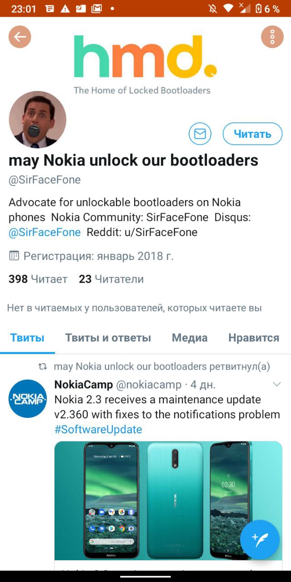Tap the compose tweet floating button

click(260, 540)
